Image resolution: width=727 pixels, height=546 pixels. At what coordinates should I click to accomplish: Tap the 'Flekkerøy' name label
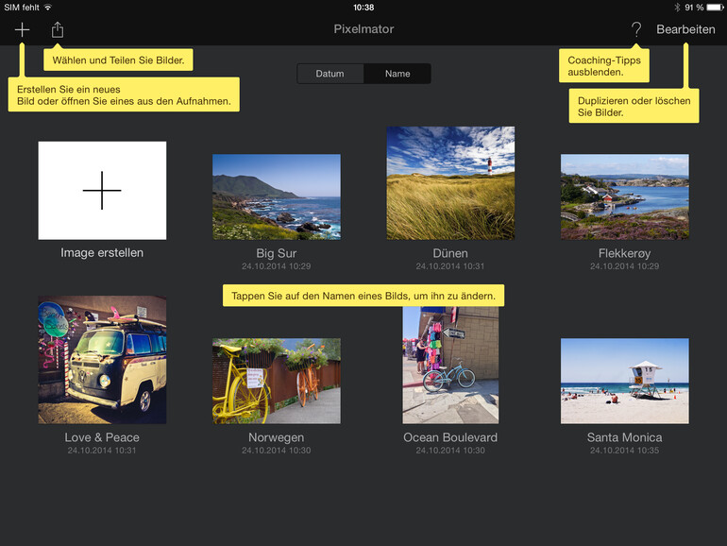[x=624, y=253]
